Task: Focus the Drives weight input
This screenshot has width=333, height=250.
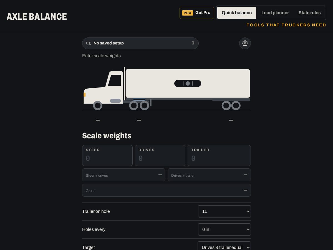Action: [x=160, y=156]
